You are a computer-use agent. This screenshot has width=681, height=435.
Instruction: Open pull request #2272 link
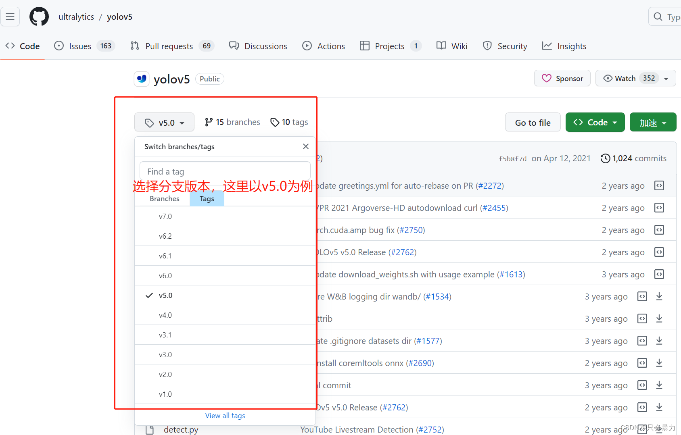point(490,186)
